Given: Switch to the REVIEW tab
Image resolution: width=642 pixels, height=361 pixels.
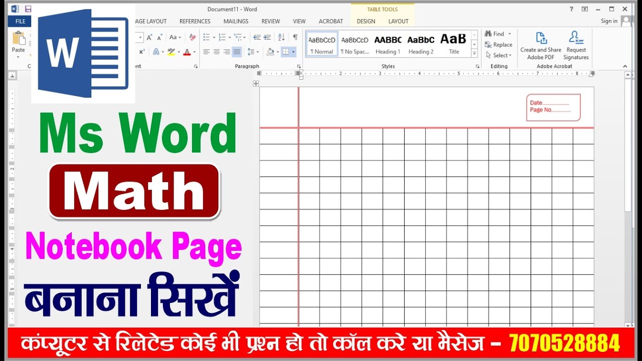Looking at the screenshot, I should point(271,22).
